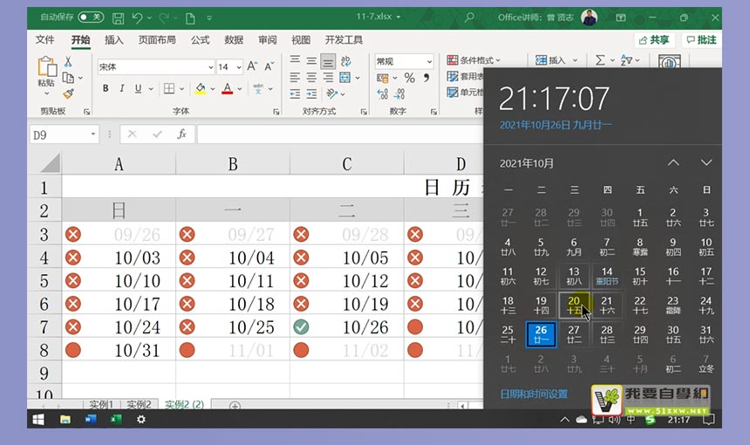This screenshot has height=445, width=750.
Task: Click the text orientation icon
Action: click(x=332, y=93)
